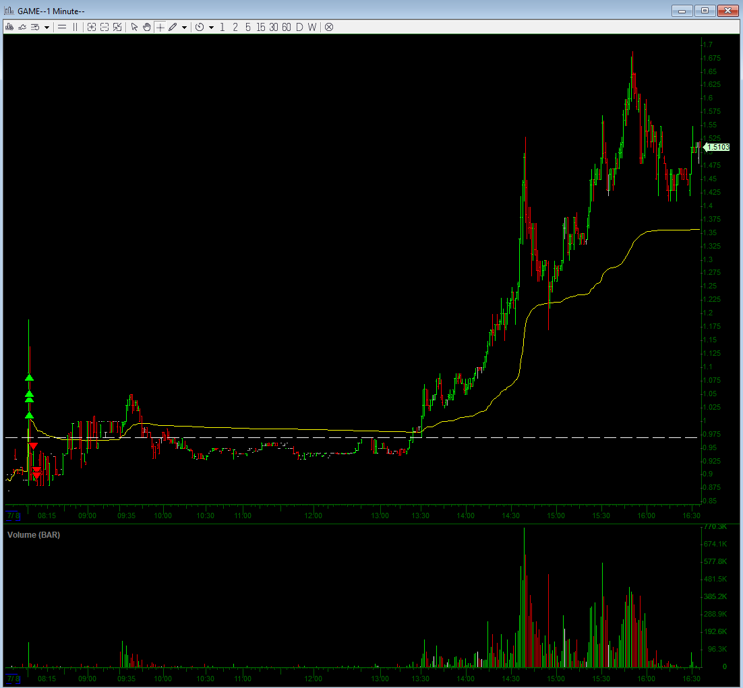
Task: Click the Volume (BAR) panel label
Action: tap(34, 534)
